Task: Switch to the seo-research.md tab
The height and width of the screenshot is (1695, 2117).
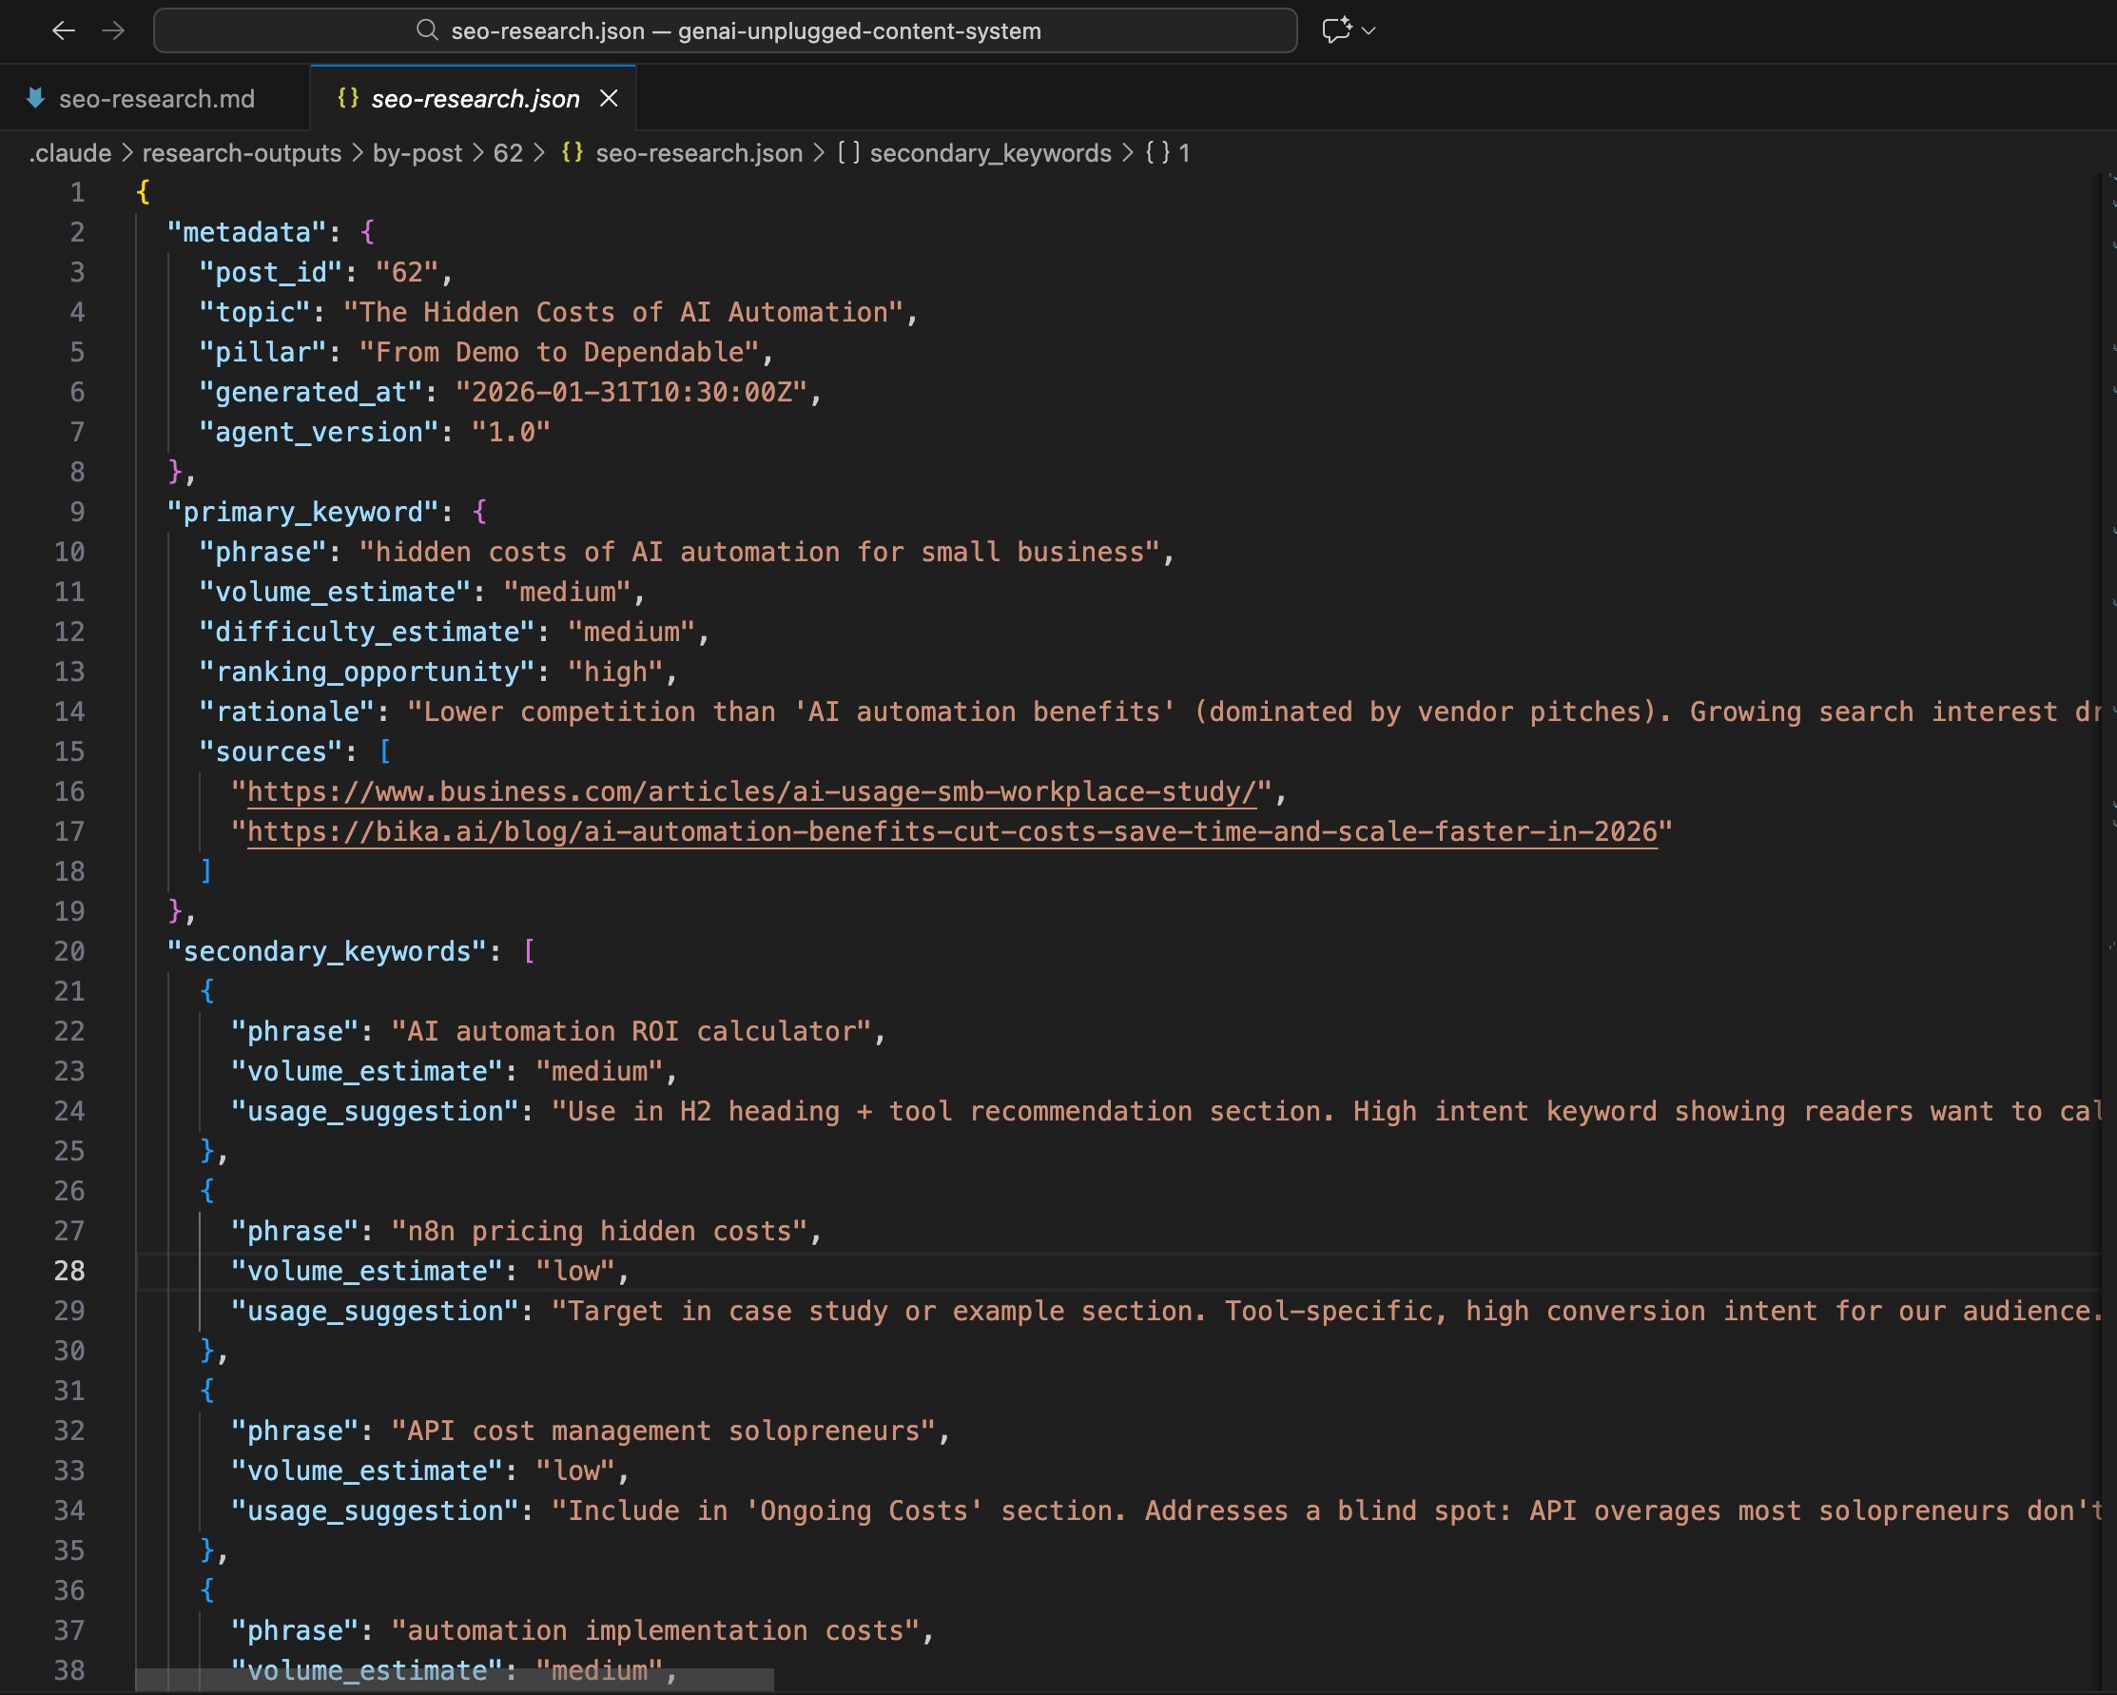Action: pyautogui.click(x=156, y=99)
